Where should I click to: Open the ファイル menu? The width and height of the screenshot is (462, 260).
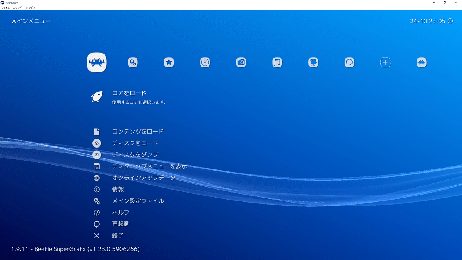click(6, 8)
